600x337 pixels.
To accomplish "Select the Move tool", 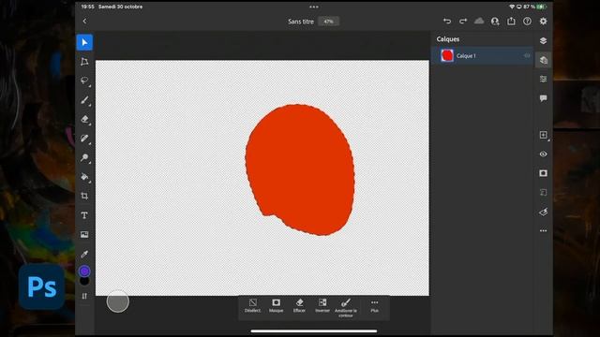I will (84, 42).
